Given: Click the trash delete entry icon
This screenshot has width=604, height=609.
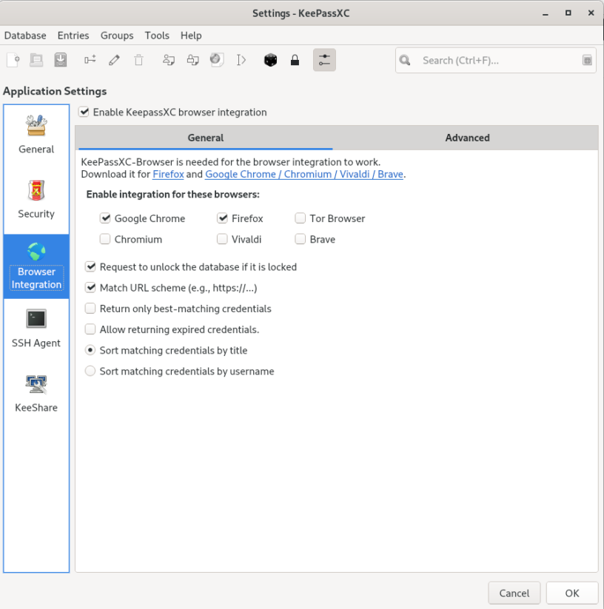Looking at the screenshot, I should coord(139,60).
